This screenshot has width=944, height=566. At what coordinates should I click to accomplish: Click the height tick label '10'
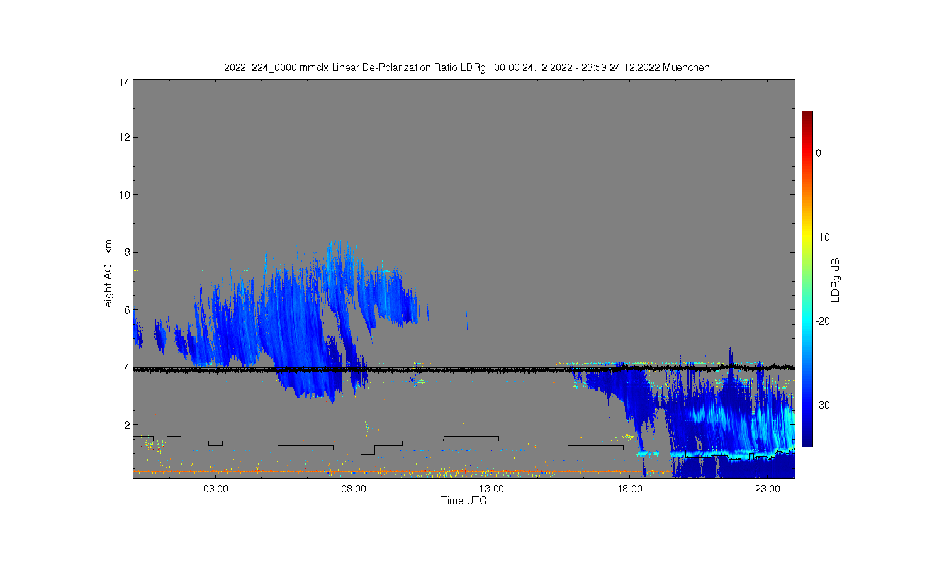[125, 195]
